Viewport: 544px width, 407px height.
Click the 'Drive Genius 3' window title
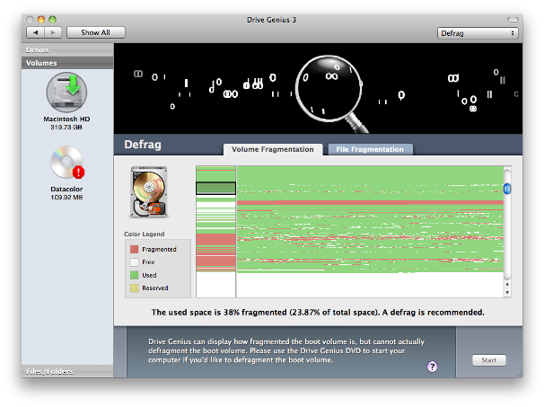[272, 20]
